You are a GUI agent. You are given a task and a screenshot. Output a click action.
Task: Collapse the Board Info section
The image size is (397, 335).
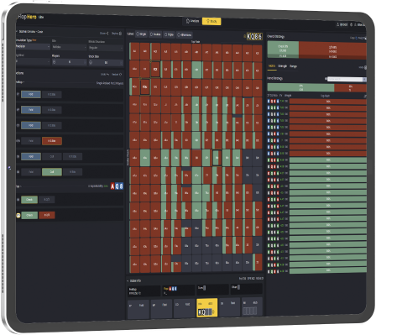(128, 280)
